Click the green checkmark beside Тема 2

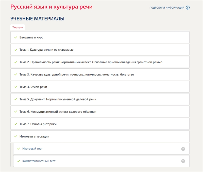tap(16, 62)
